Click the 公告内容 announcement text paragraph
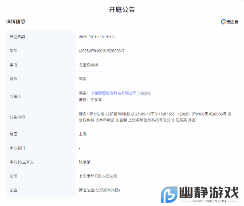This screenshot has width=244, height=206. (x=155, y=117)
